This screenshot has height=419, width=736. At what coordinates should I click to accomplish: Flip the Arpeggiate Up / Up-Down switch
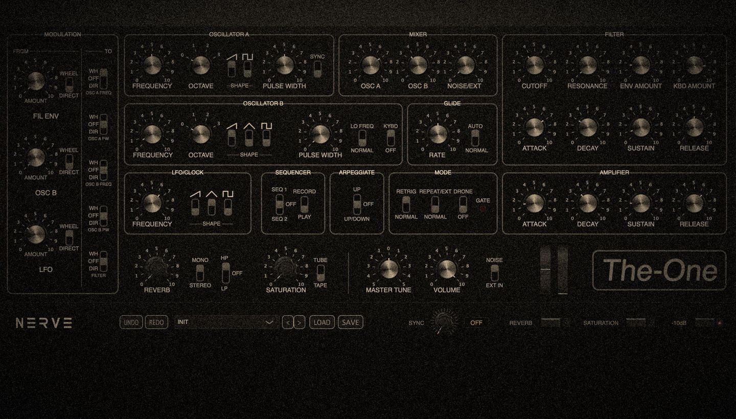[357, 204]
